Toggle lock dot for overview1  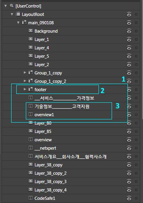click(136, 115)
